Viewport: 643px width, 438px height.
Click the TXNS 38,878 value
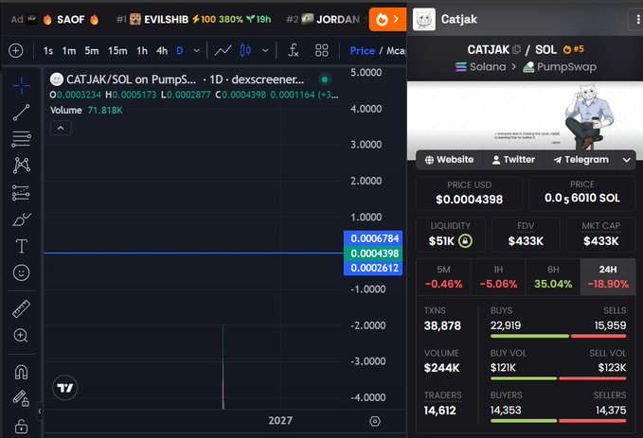(x=442, y=325)
